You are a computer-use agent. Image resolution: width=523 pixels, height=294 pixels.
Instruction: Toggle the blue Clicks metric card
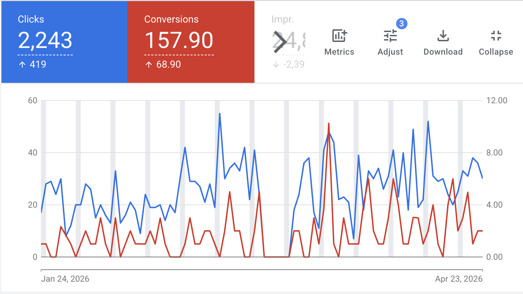(x=64, y=41)
